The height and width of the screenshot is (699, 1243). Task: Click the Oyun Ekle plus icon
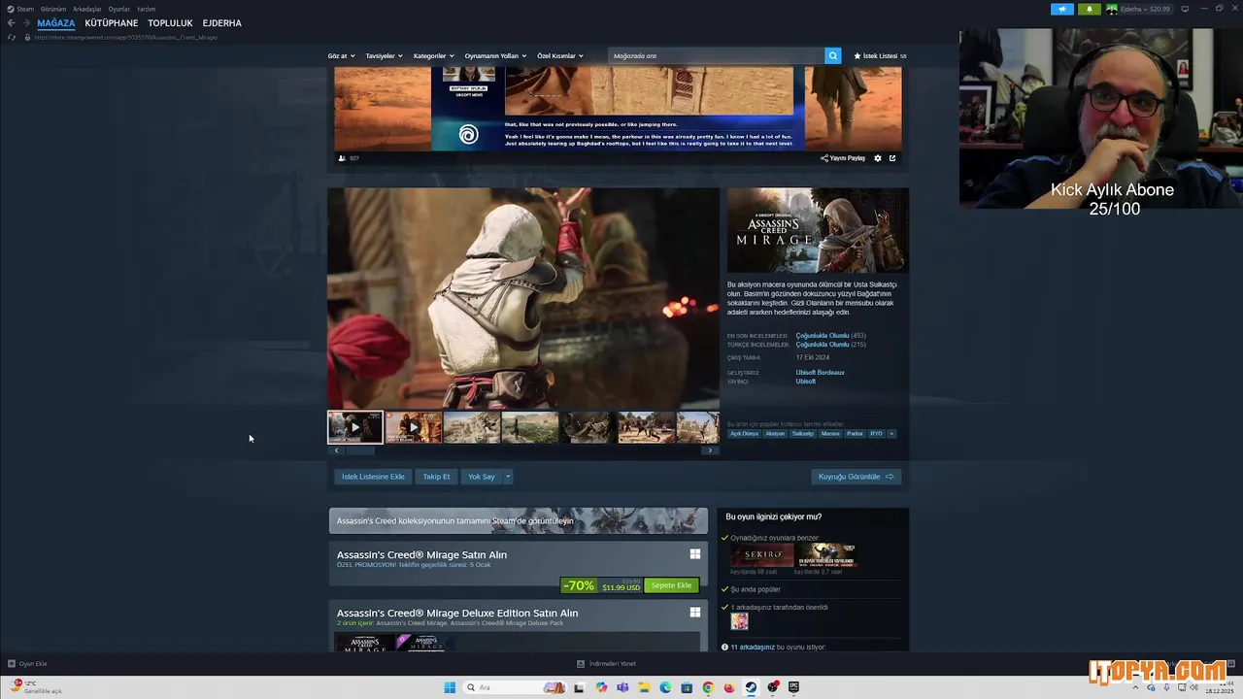point(12,664)
